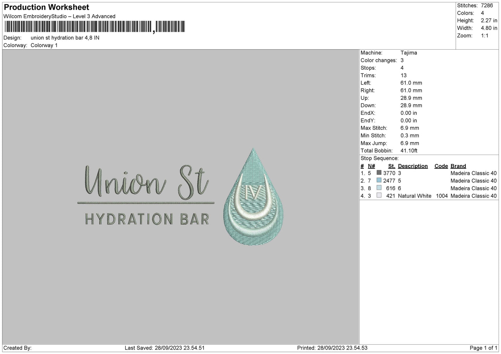The height and width of the screenshot is (354, 501).
Task: Click the 'Production Worksheet' title
Action: [x=46, y=7]
